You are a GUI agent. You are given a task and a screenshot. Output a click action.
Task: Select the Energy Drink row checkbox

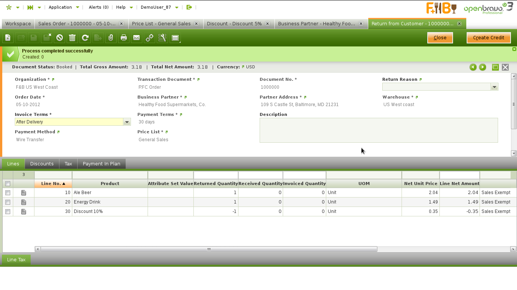click(8, 202)
